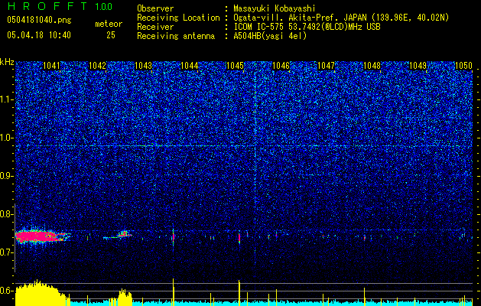Click the tall yellow intensity spike below 1045
Screen dimensions: 481x306
(239, 293)
